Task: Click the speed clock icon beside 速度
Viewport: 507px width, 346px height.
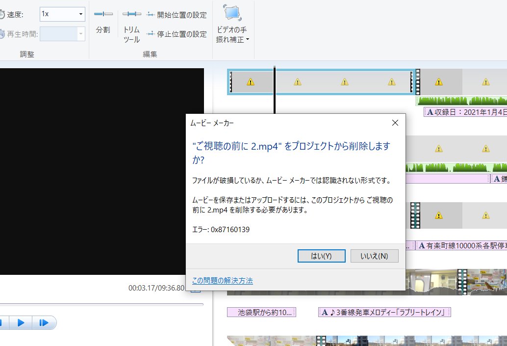Action: pyautogui.click(x=1, y=15)
